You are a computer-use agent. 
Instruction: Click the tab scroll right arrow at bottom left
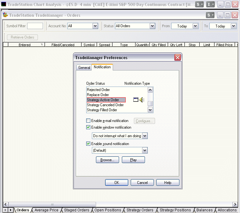coord(11,210)
